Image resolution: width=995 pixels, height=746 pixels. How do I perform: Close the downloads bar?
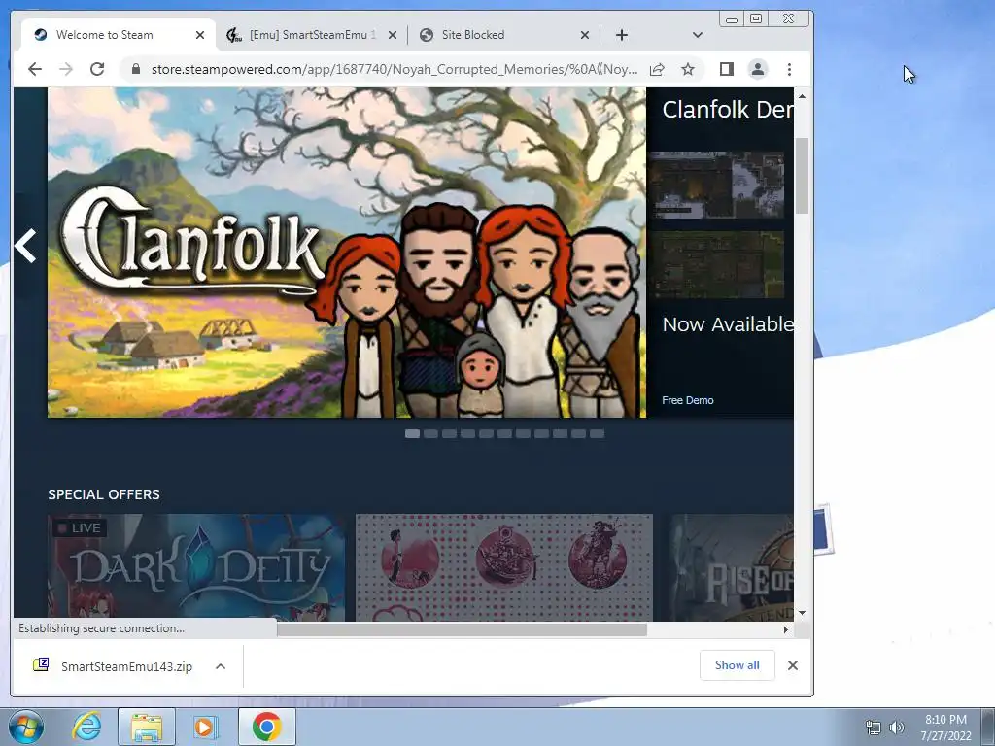point(793,665)
